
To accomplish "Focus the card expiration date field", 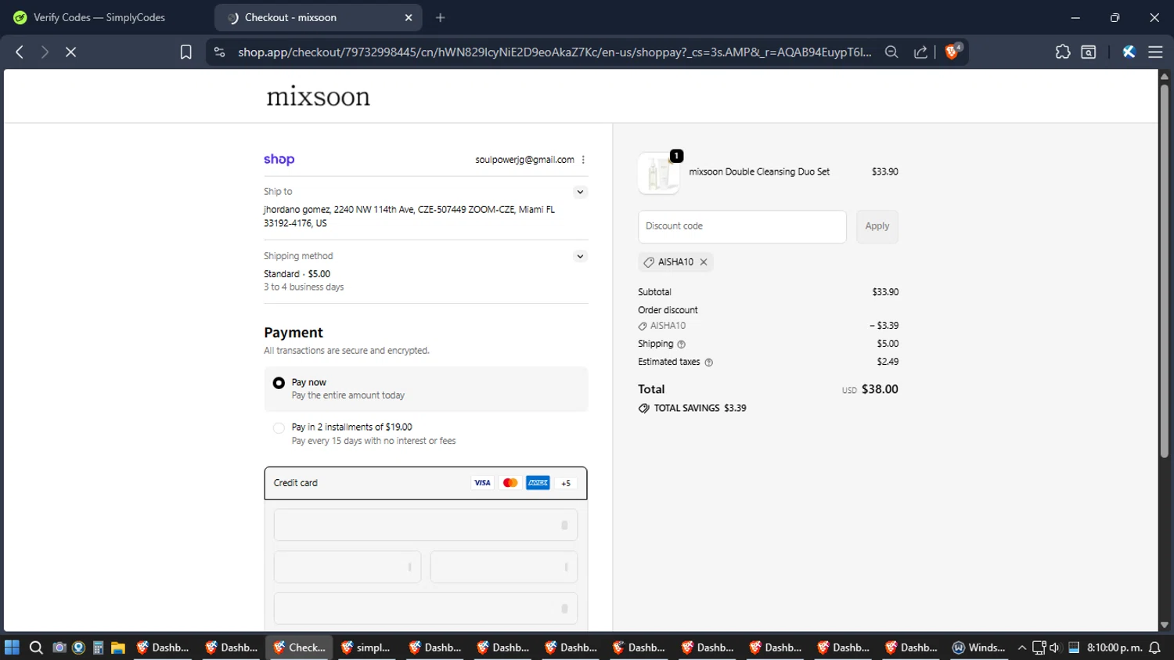I will point(348,567).
